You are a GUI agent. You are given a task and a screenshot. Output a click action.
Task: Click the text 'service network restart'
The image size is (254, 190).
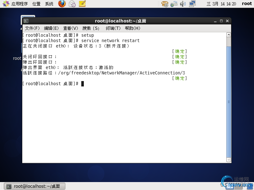pos(110,41)
